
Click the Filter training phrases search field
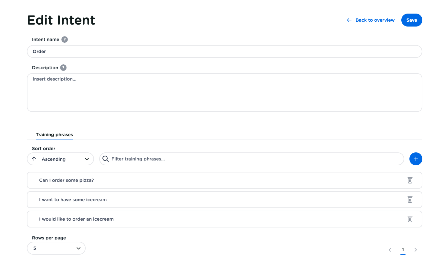pyautogui.click(x=255, y=159)
